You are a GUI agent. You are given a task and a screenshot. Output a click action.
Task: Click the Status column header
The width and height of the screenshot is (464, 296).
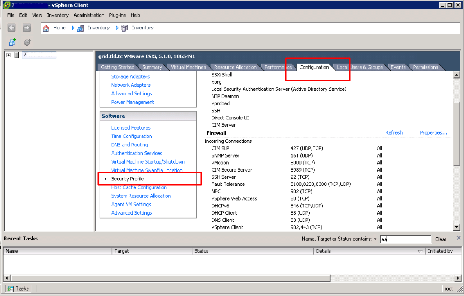pyautogui.click(x=253, y=251)
